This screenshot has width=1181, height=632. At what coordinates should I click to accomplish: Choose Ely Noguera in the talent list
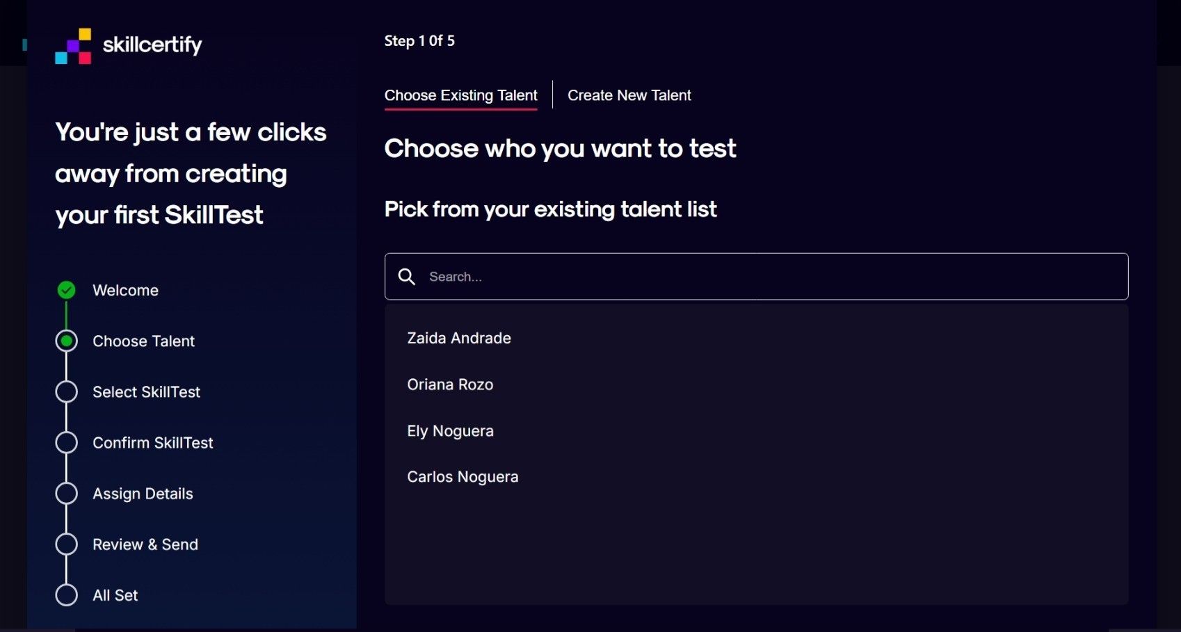tap(450, 431)
